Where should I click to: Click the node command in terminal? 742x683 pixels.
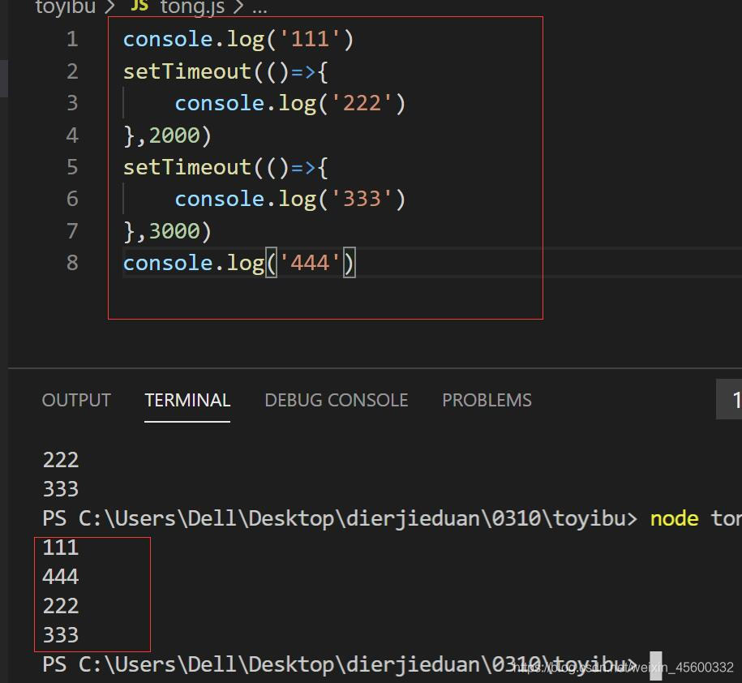(x=675, y=519)
